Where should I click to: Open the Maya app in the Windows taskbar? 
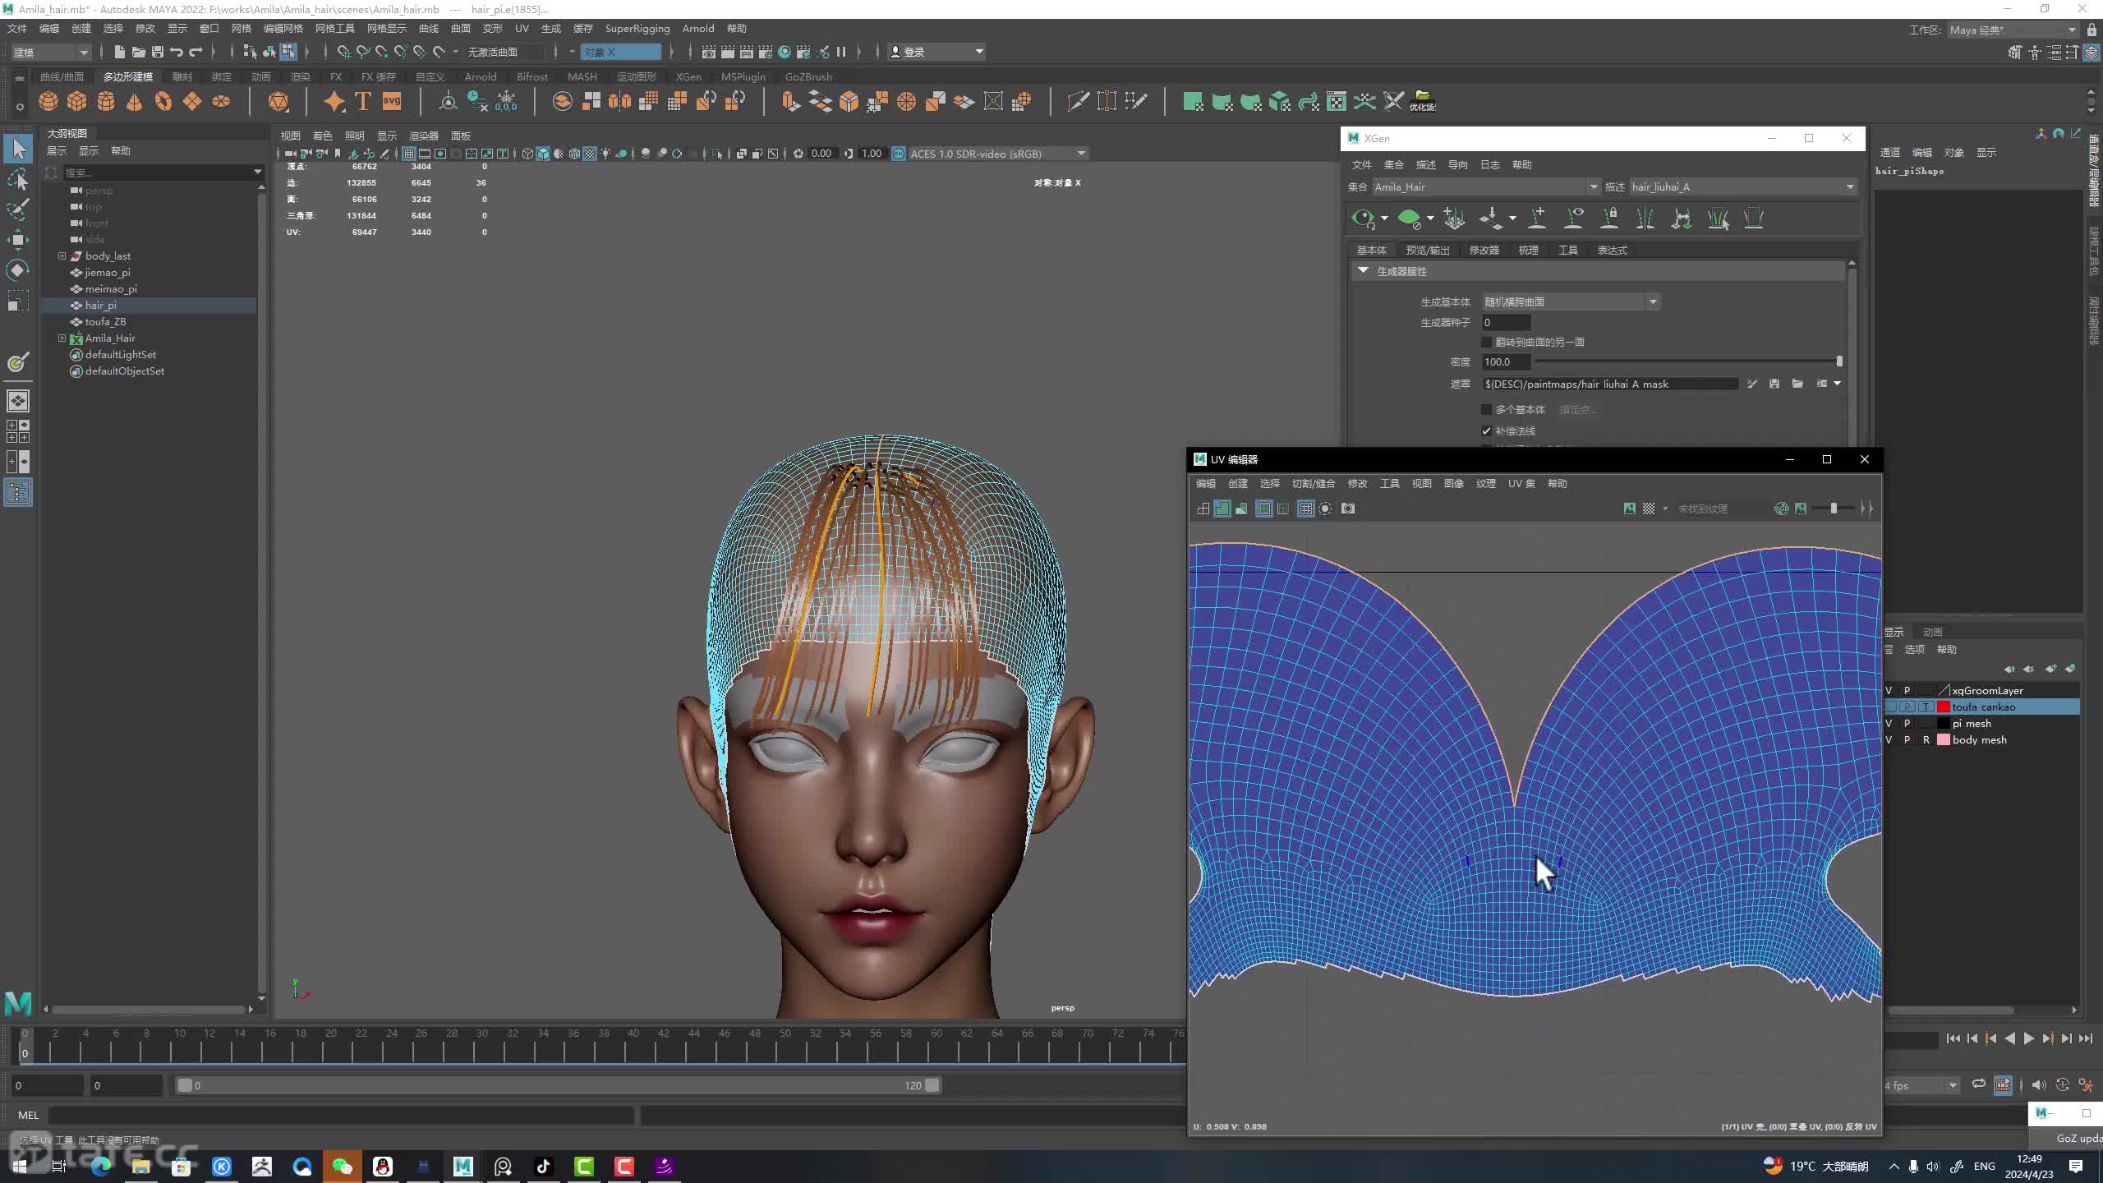click(462, 1166)
